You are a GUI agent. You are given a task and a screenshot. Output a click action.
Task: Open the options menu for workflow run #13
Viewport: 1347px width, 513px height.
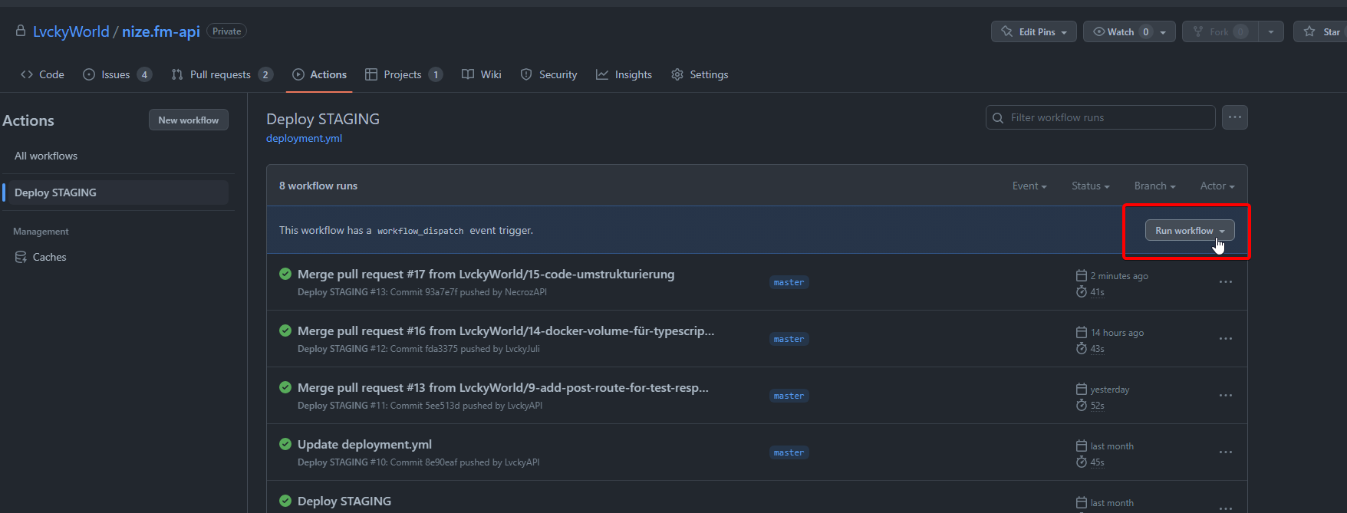[x=1225, y=282]
